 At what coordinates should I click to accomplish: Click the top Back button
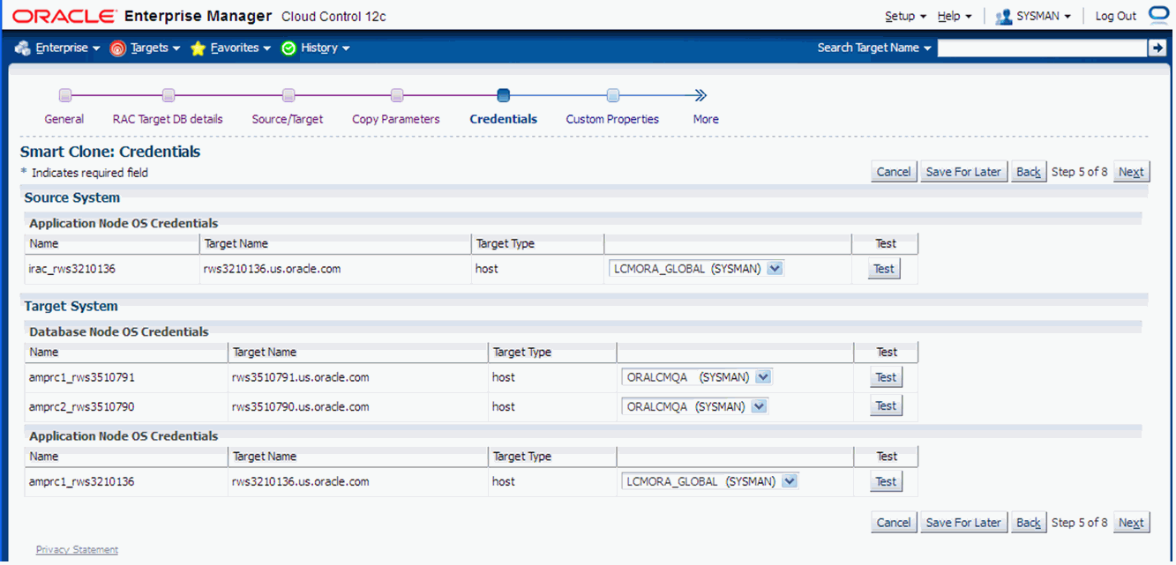coord(1029,172)
